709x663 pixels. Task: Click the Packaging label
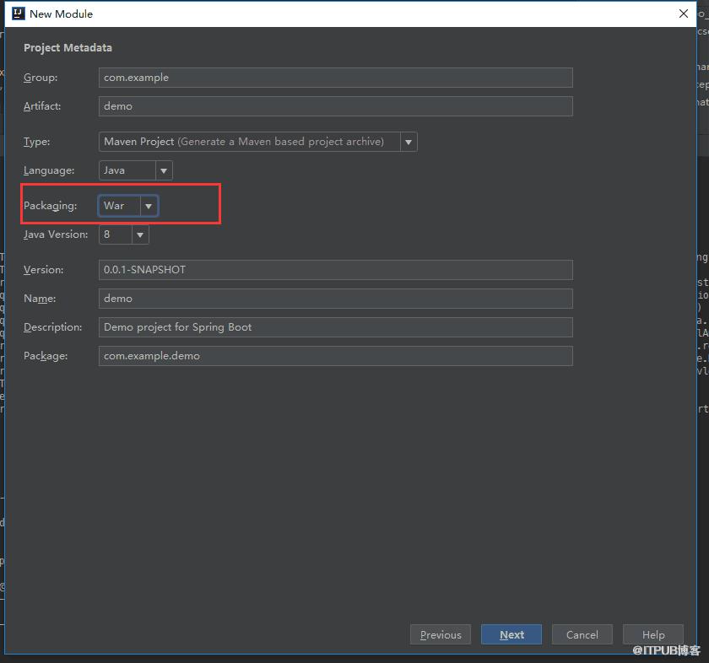point(50,206)
